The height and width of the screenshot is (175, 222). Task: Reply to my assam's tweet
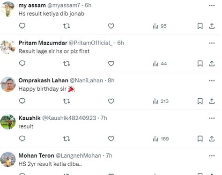[22, 26]
